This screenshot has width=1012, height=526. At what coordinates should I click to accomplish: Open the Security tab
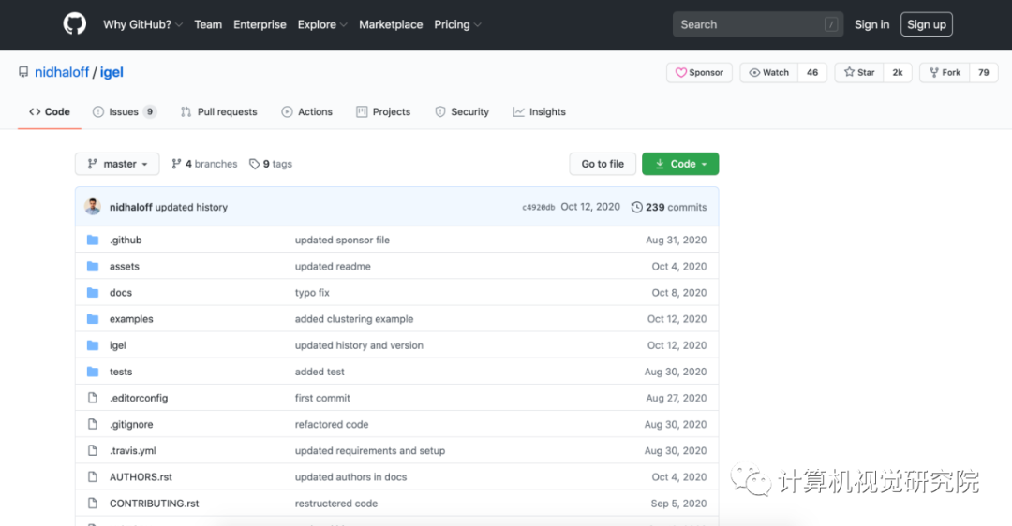[462, 111]
